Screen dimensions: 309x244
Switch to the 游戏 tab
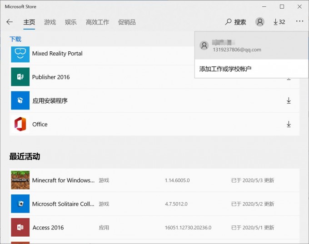pyautogui.click(x=50, y=22)
